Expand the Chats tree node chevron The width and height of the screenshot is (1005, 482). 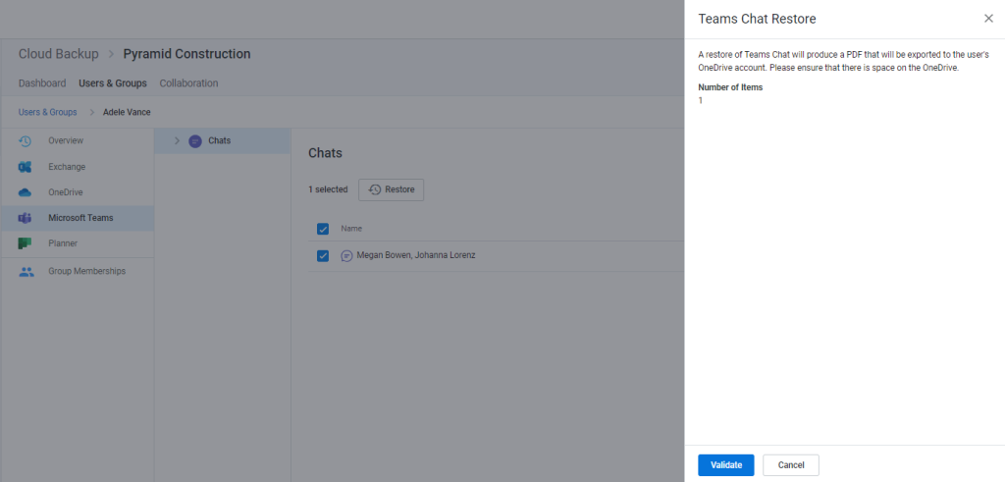click(177, 141)
